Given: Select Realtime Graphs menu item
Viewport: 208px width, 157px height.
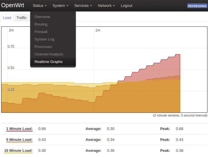Looking at the screenshot, I should click(48, 62).
